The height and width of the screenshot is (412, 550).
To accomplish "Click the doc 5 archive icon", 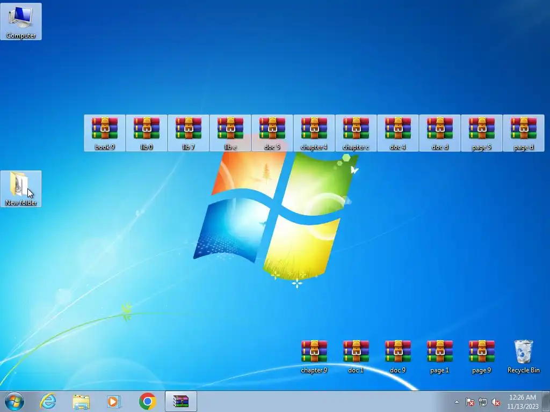I will (x=272, y=133).
